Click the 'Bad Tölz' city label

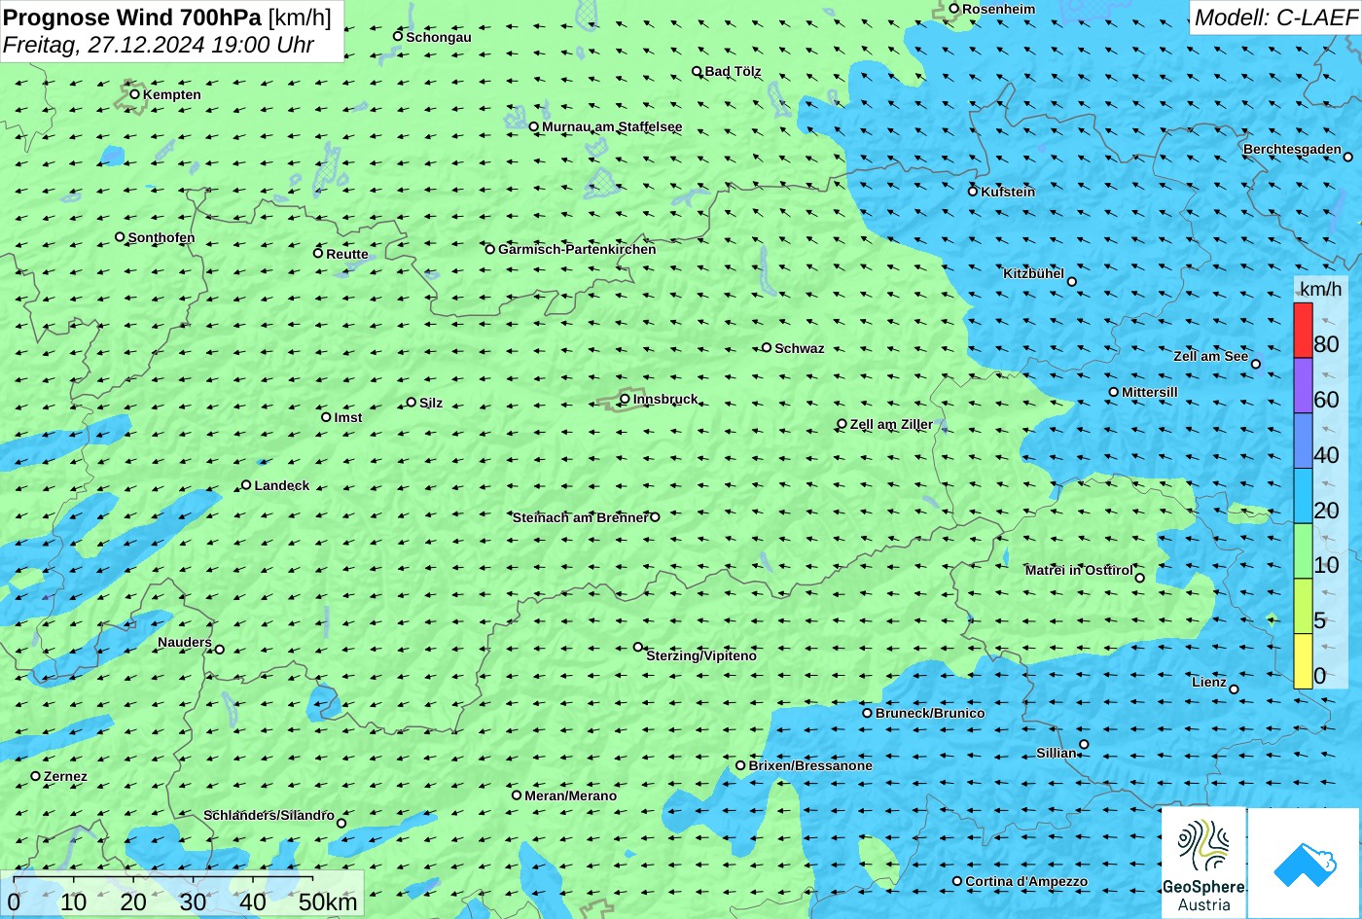coord(734,71)
